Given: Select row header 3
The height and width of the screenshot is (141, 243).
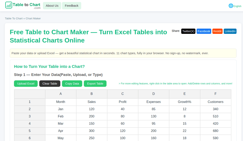Looking at the screenshot, I should tap(30, 116).
